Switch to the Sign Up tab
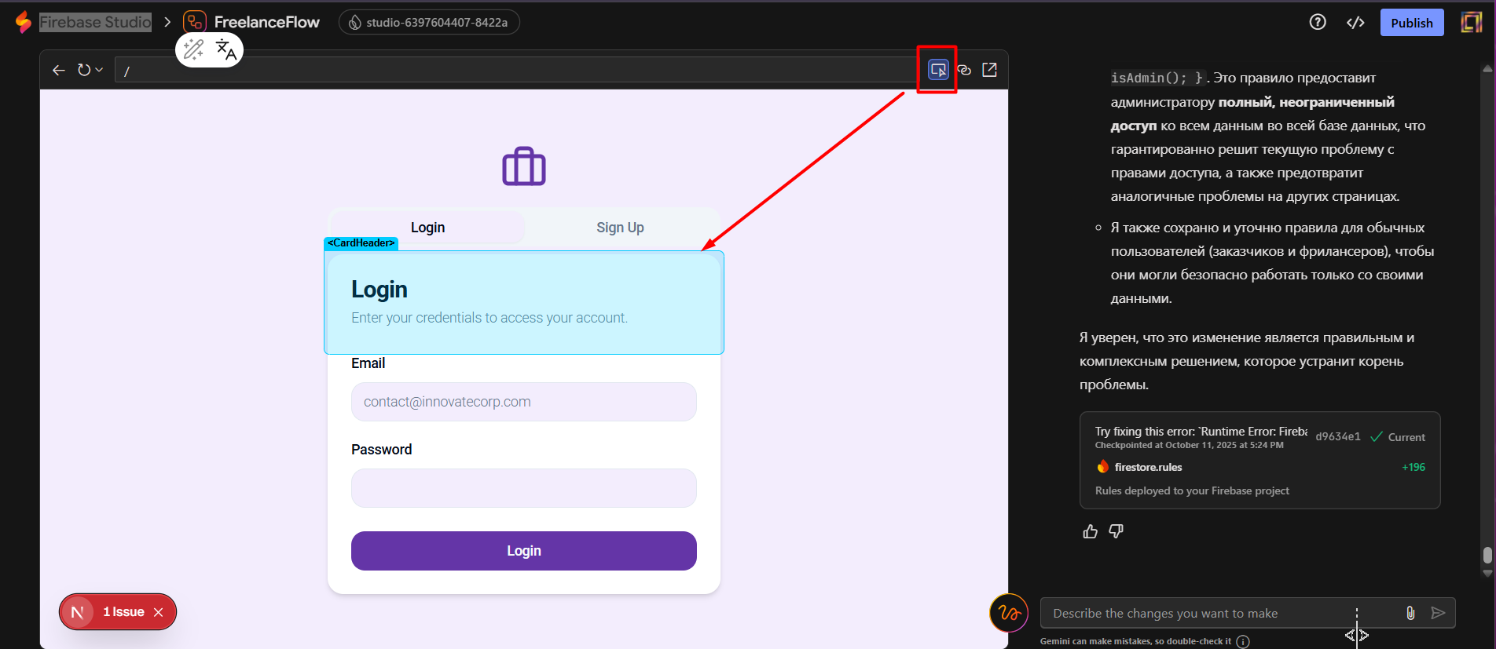Screen dimensions: 1496x649 pyautogui.click(x=620, y=228)
